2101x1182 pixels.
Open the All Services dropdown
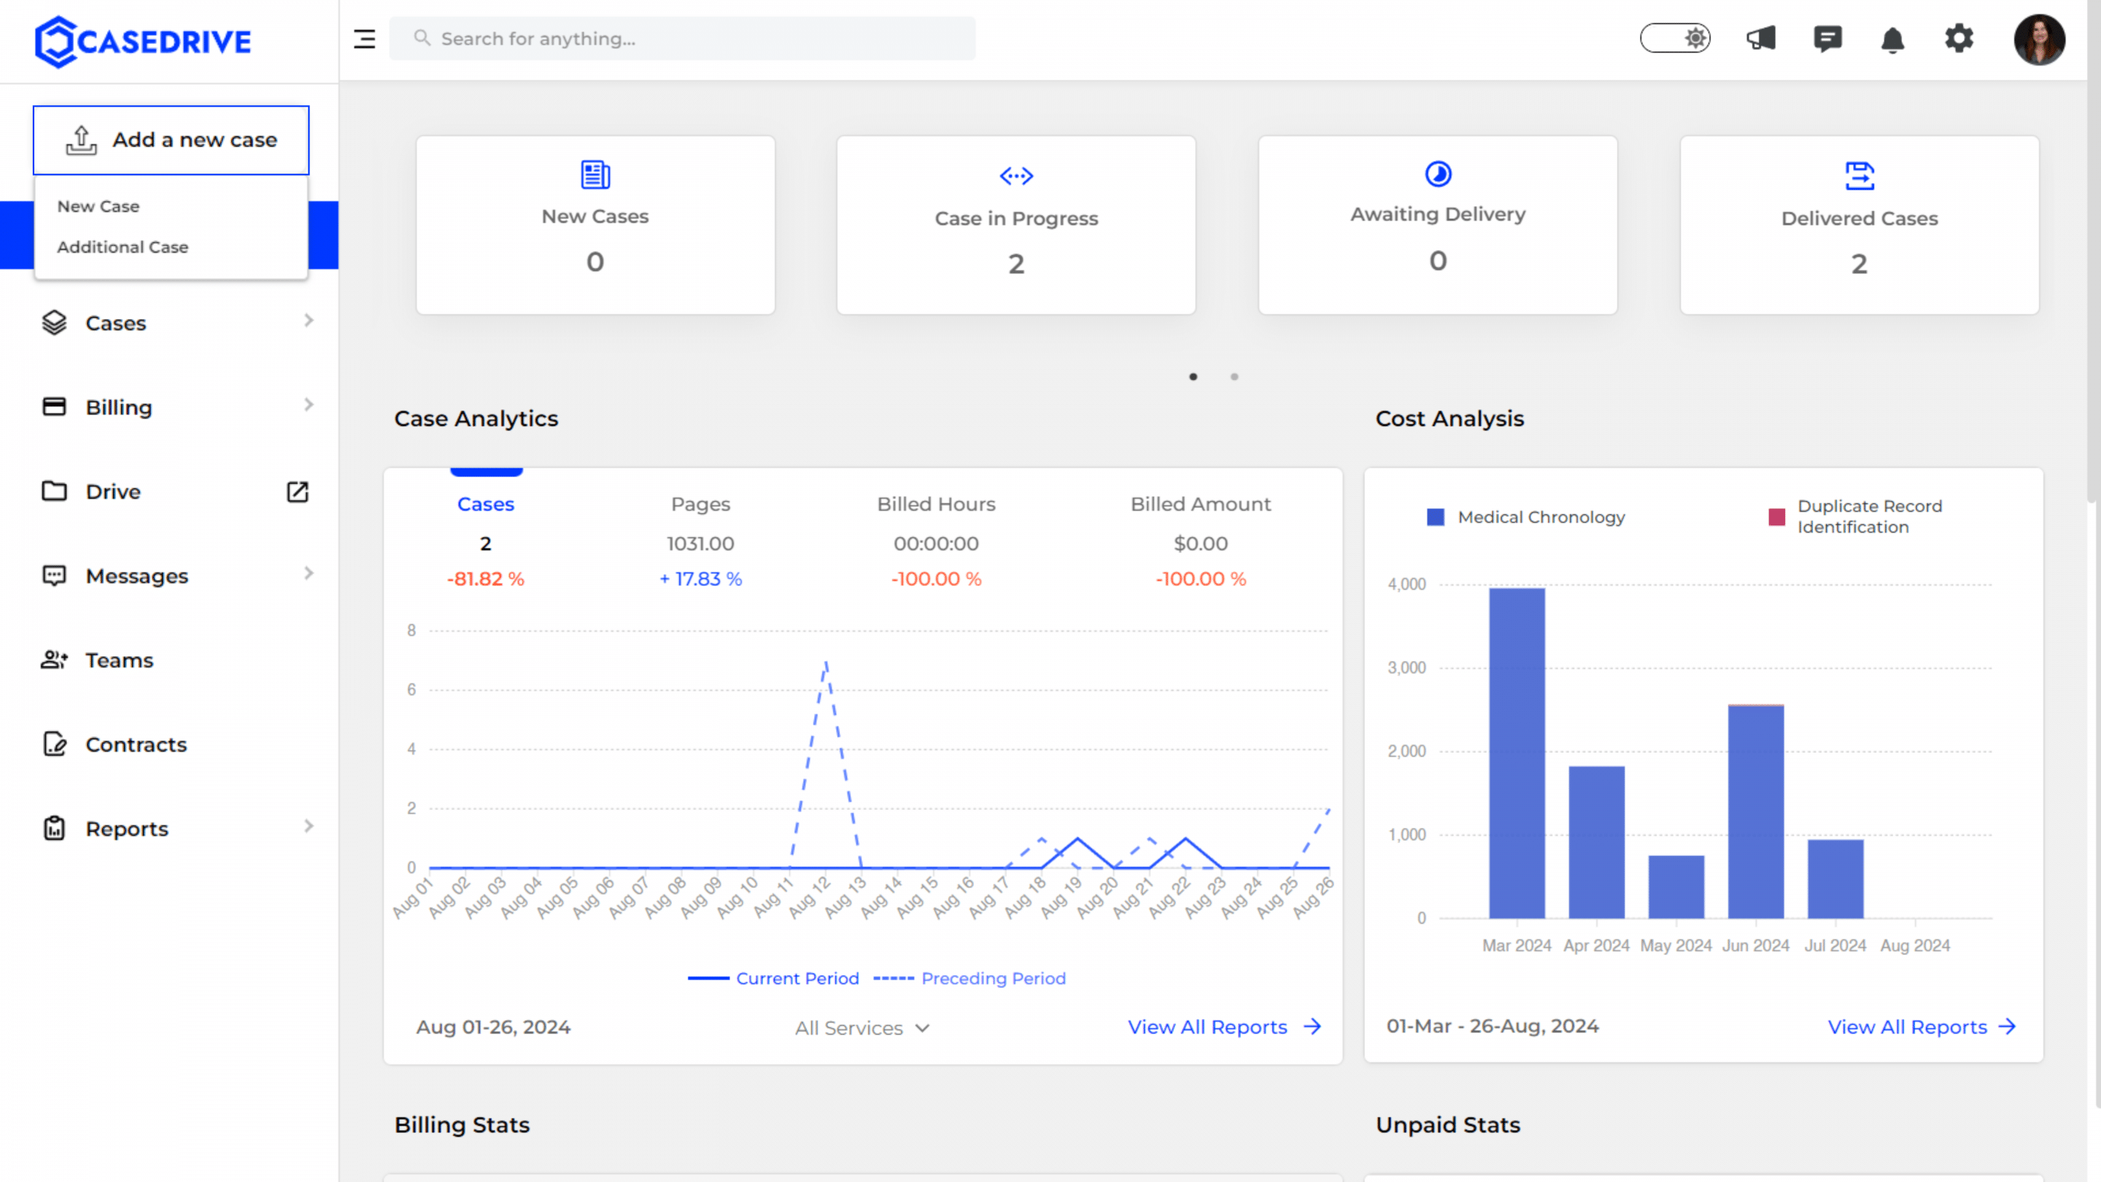pos(862,1028)
